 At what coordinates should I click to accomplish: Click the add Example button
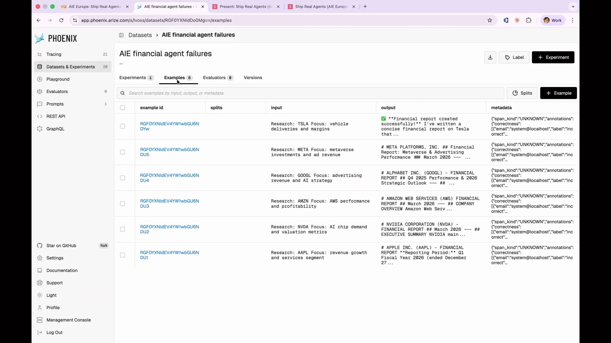(x=558, y=93)
